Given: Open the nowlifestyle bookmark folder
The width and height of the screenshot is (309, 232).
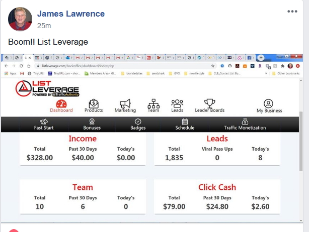Looking at the screenshot, I should [x=194, y=73].
